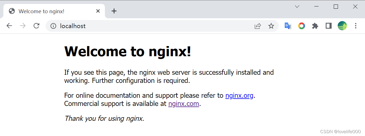Follow the nginx.org link
Viewport: 365px width, 136px height.
[239, 96]
